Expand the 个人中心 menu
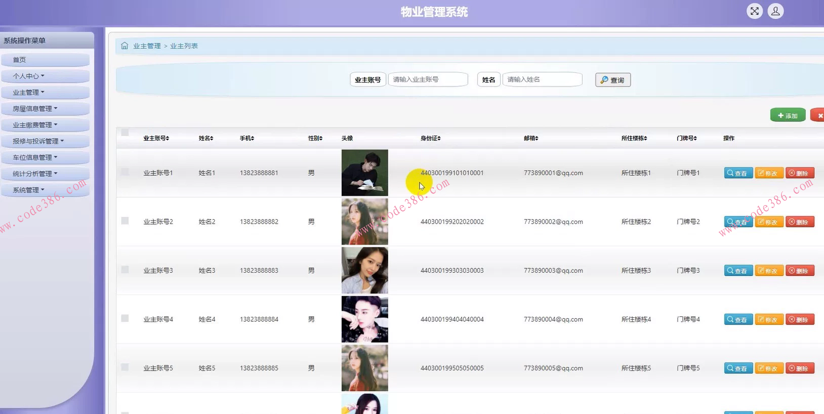 45,76
